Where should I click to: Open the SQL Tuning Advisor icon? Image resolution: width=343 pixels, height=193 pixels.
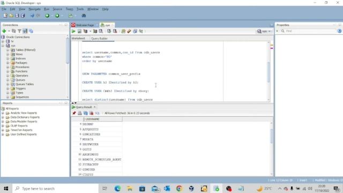(101, 31)
